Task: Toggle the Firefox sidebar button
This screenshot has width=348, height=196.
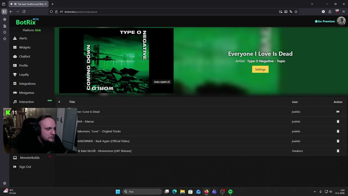Action: pos(4,12)
